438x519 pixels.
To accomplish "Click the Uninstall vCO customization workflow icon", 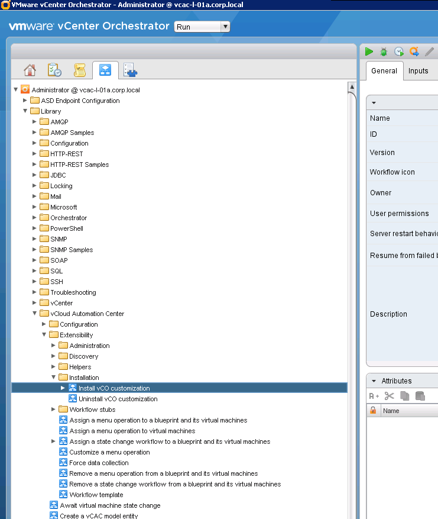I will pos(73,398).
